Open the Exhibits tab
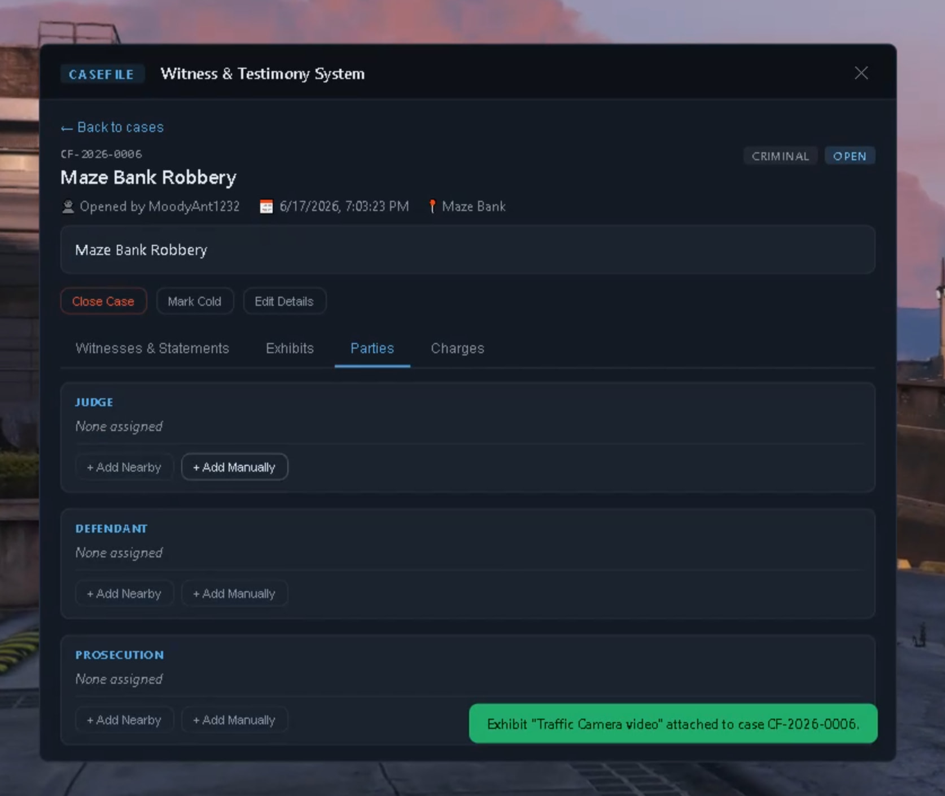The image size is (945, 796). (290, 349)
